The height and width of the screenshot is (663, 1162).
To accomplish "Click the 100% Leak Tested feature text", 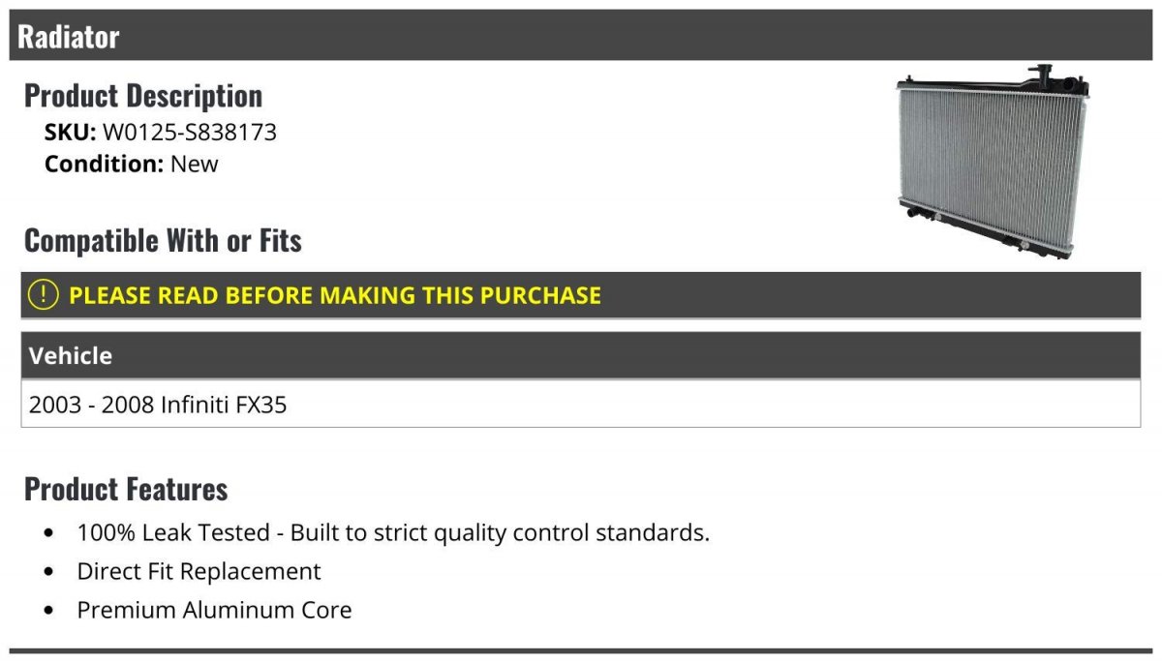I will pos(393,532).
